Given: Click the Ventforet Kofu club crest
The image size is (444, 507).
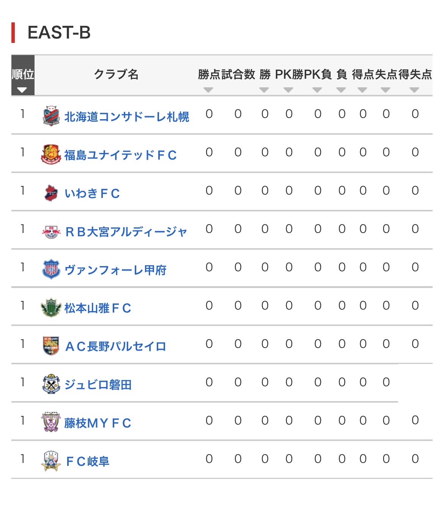Looking at the screenshot, I should [51, 269].
